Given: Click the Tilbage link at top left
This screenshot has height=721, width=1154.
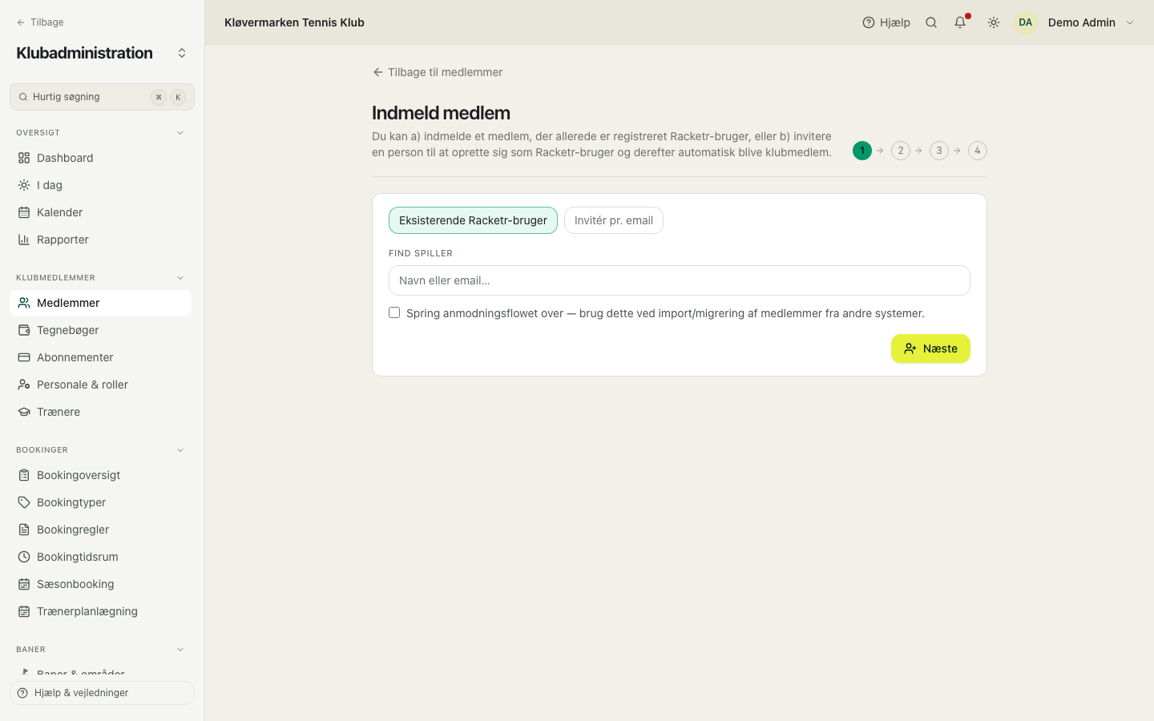Looking at the screenshot, I should (39, 22).
